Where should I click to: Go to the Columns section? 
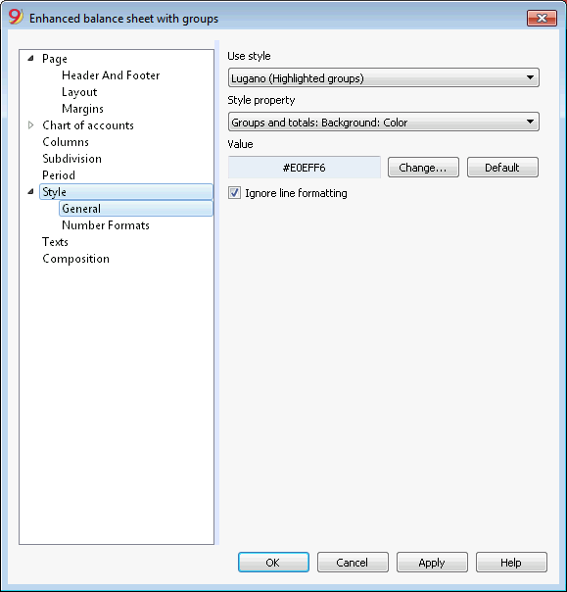(x=66, y=142)
